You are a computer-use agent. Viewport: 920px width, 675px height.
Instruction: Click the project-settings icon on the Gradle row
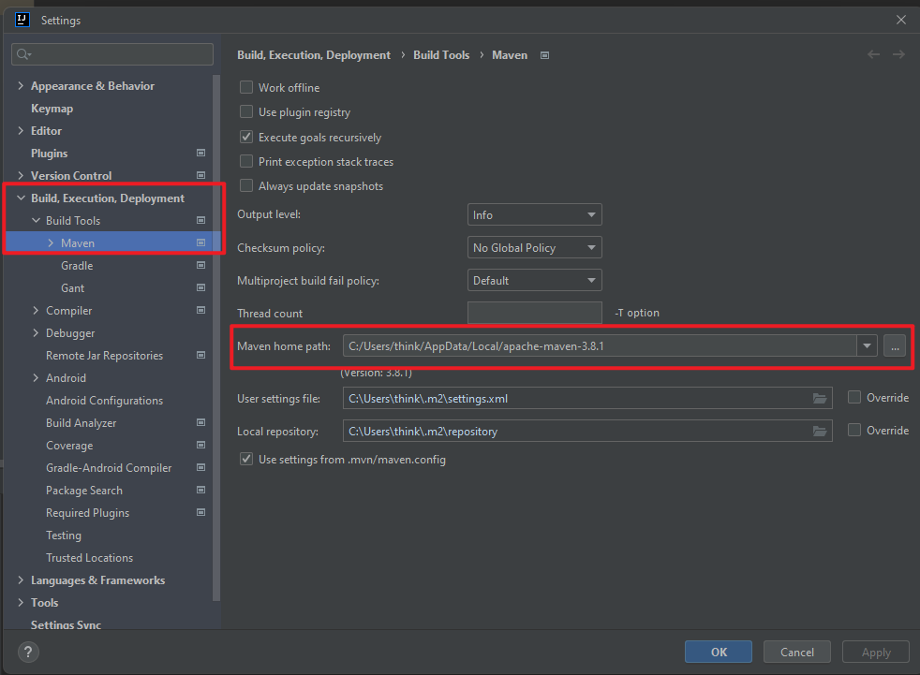(x=200, y=265)
